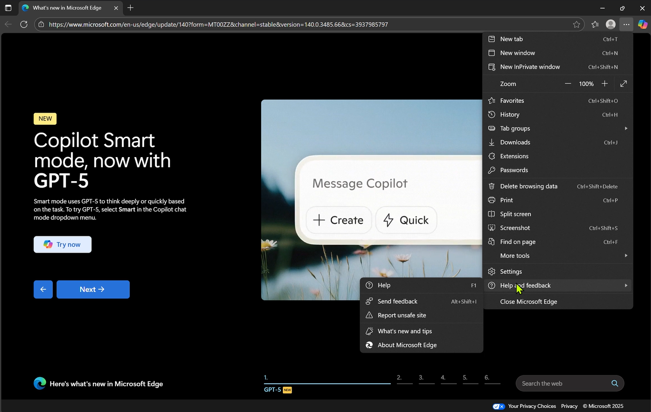This screenshot has width=651, height=412.
Task: Open About Microsoft Edge
Action: [x=421, y=345]
